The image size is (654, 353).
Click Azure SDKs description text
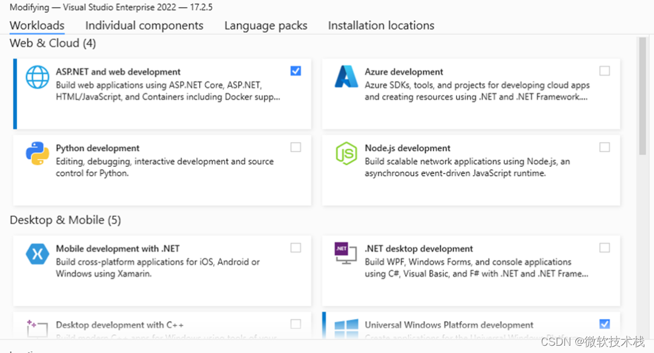477,91
